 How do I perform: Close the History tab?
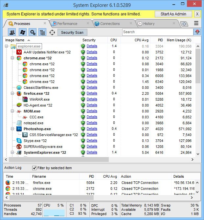[174, 23]
